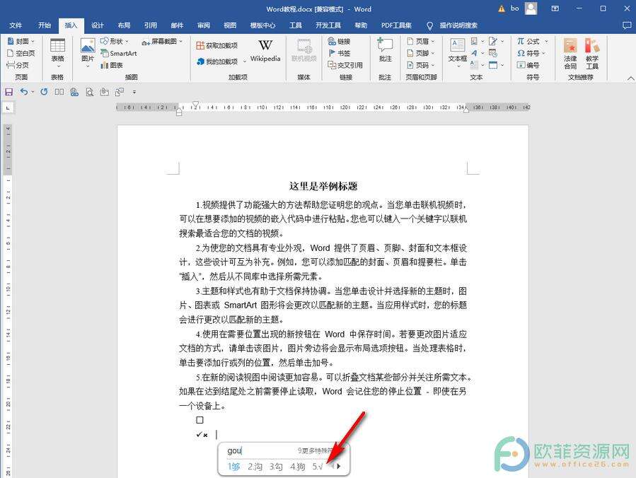Open the 教学工具 teaching tools
Image resolution: width=636 pixels, height=478 pixels.
coord(593,53)
